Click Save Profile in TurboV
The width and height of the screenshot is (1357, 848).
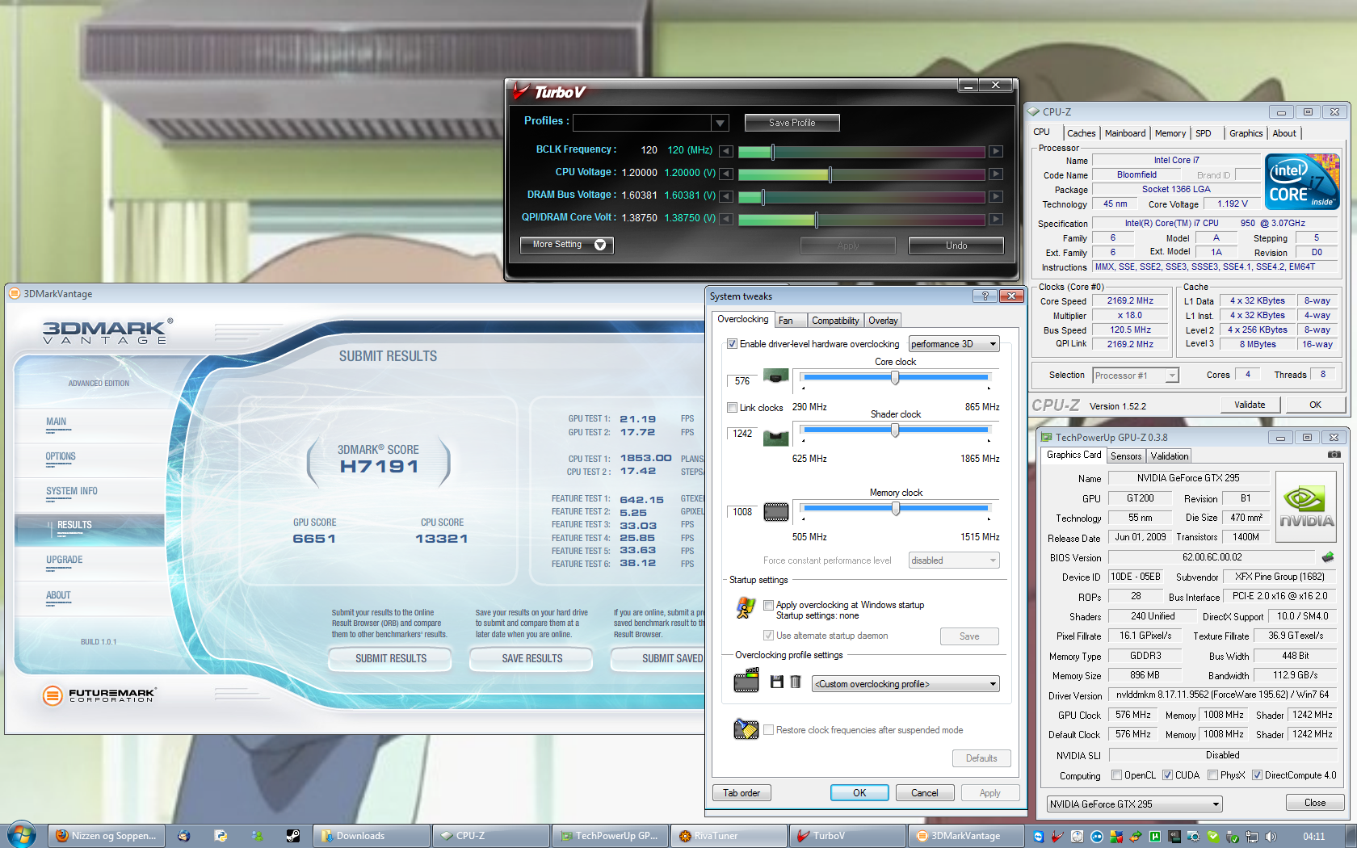(792, 123)
